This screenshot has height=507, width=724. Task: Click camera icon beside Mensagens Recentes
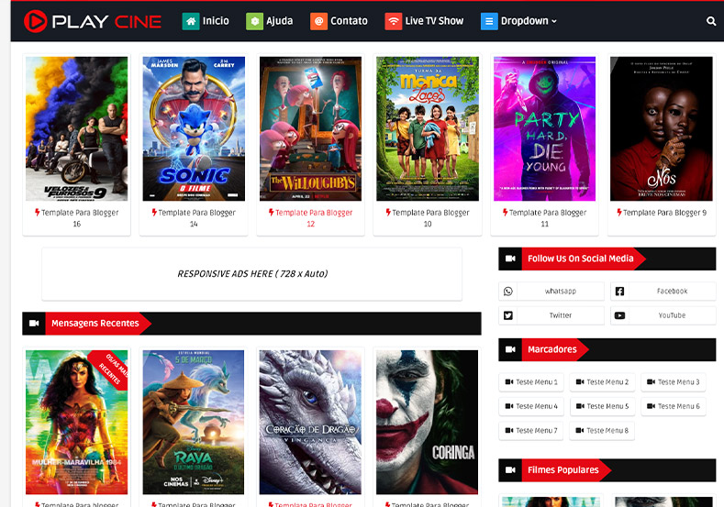[34, 324]
